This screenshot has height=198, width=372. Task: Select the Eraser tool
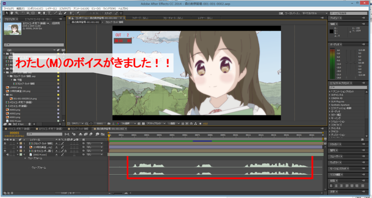(65, 13)
